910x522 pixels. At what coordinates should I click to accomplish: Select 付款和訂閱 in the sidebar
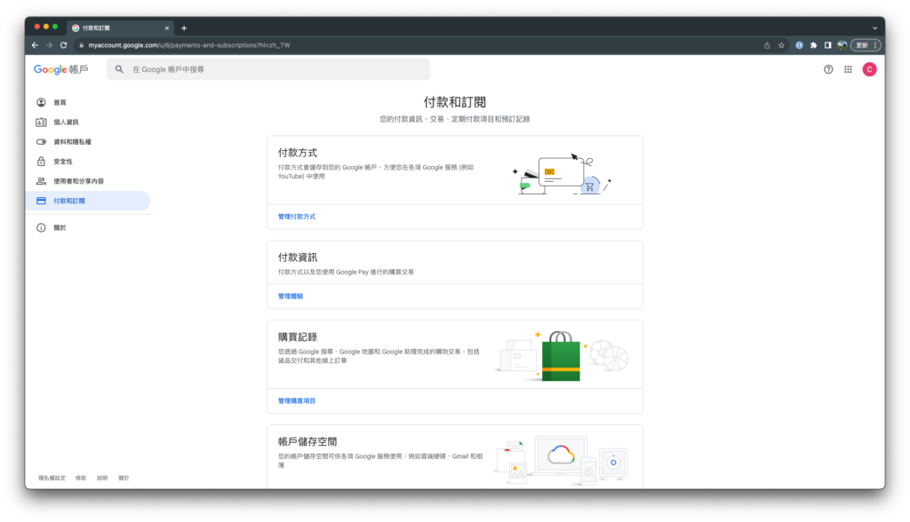[x=88, y=201]
